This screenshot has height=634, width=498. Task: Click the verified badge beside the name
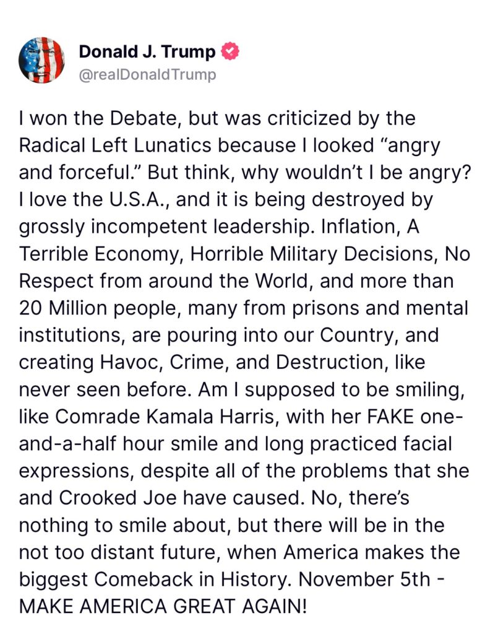click(x=229, y=52)
